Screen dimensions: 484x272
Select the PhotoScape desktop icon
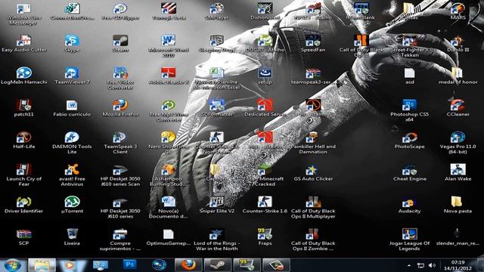click(x=409, y=138)
